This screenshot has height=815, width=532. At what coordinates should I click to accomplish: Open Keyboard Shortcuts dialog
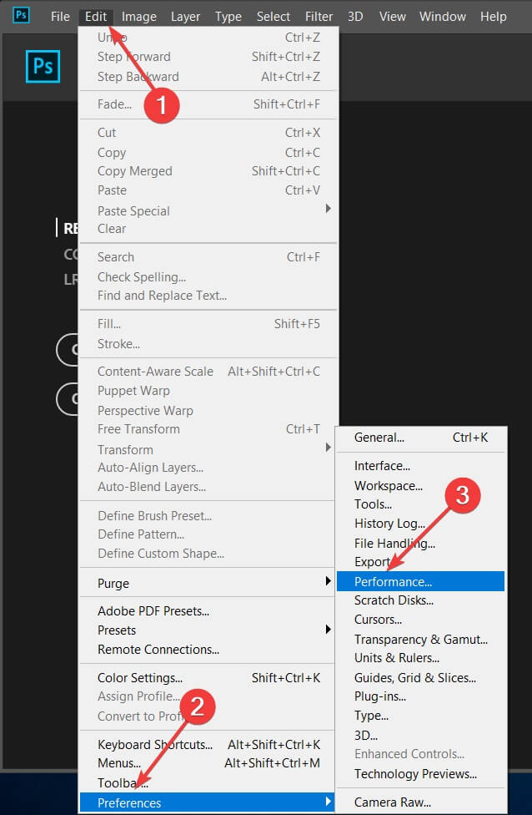[x=208, y=744]
